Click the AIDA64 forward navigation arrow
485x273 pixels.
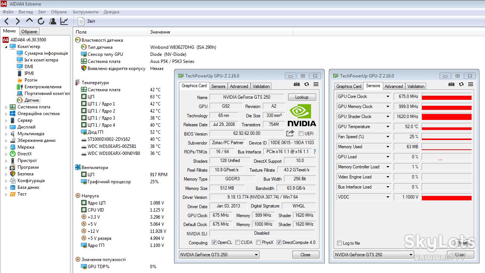(x=18, y=21)
